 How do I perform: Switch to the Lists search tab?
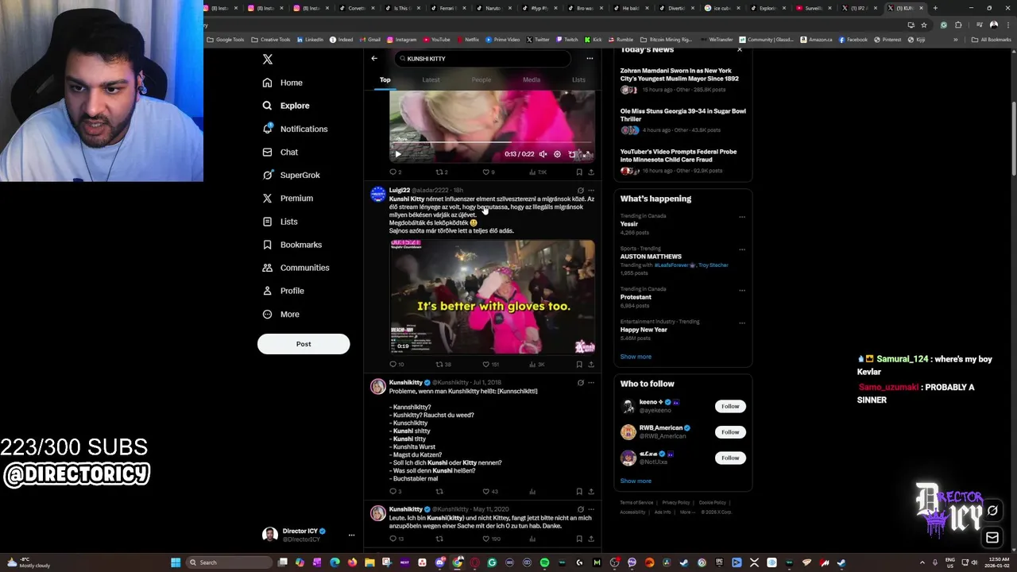(x=578, y=79)
